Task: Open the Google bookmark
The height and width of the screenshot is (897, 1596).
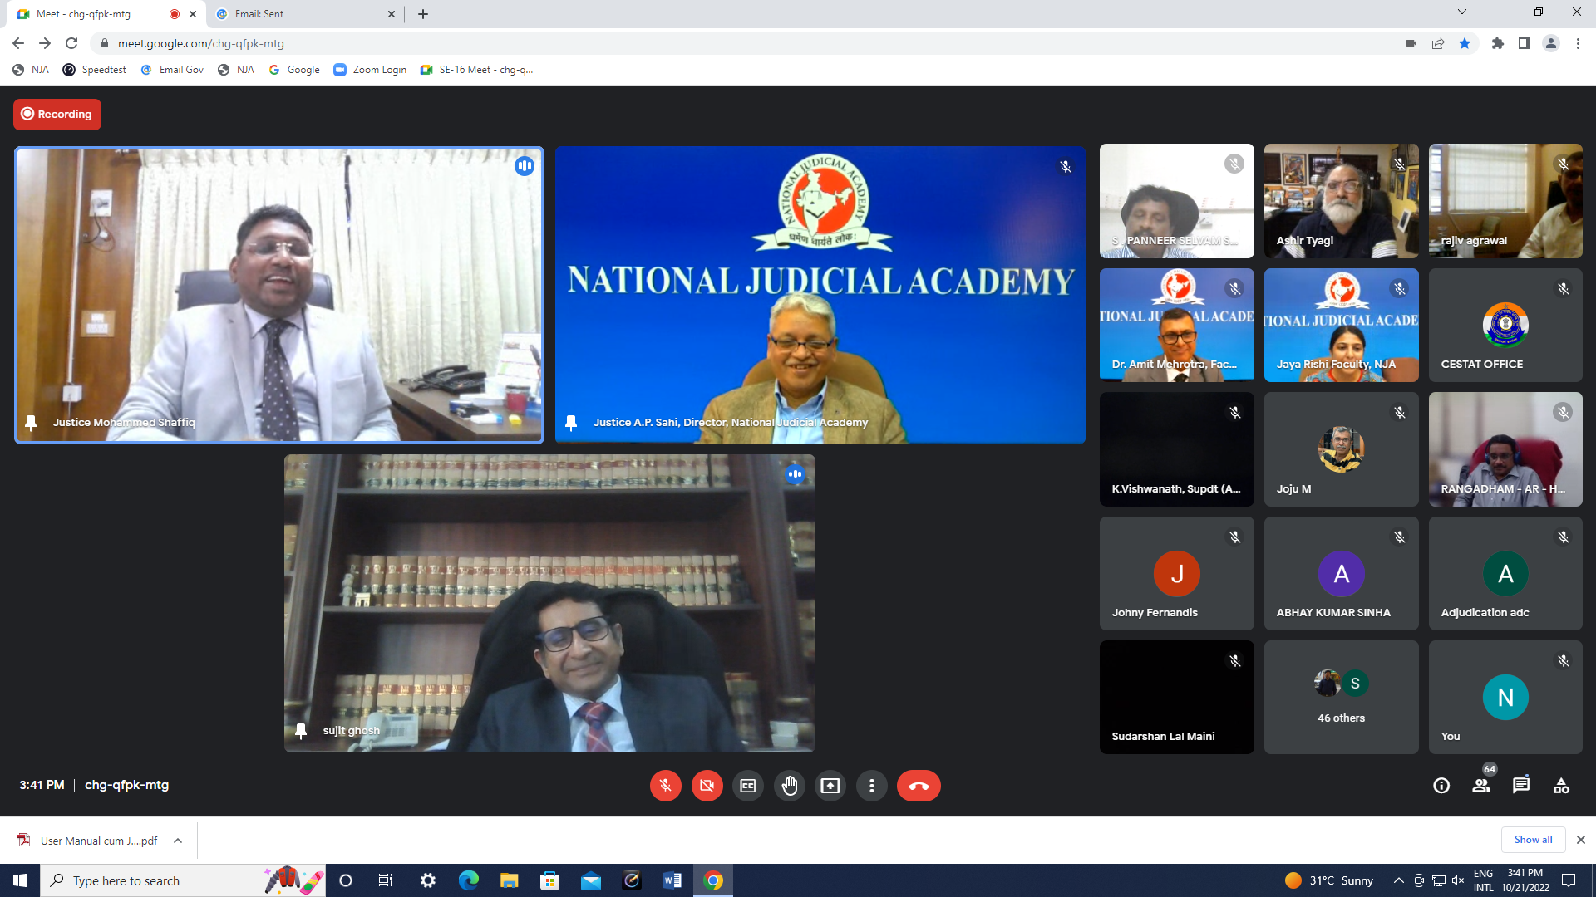Action: point(294,70)
